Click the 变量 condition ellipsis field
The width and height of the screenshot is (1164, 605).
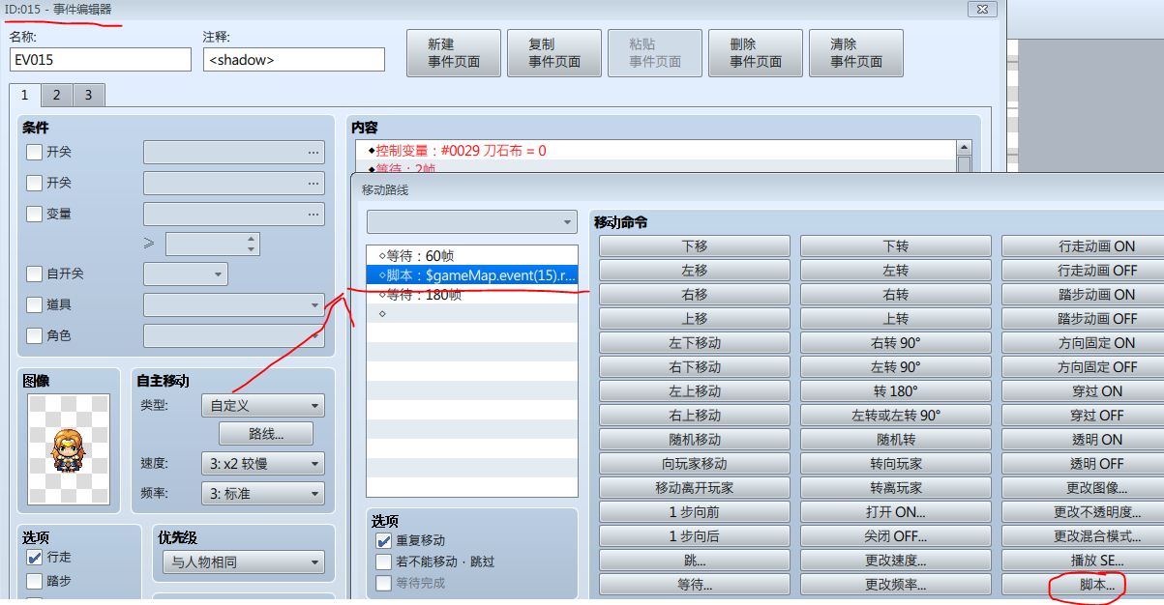tap(233, 214)
